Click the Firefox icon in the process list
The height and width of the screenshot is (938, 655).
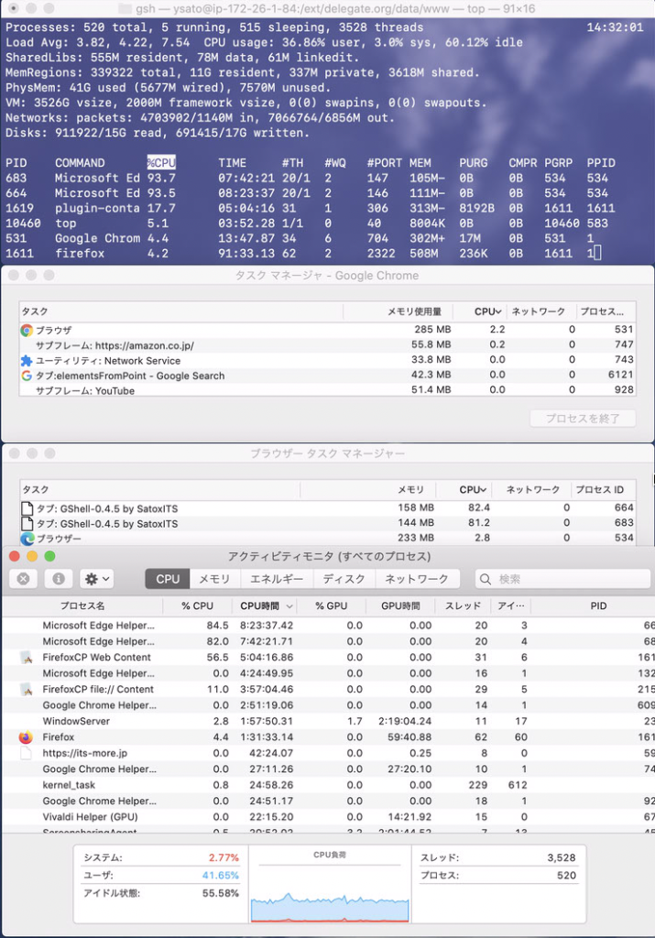(x=26, y=737)
